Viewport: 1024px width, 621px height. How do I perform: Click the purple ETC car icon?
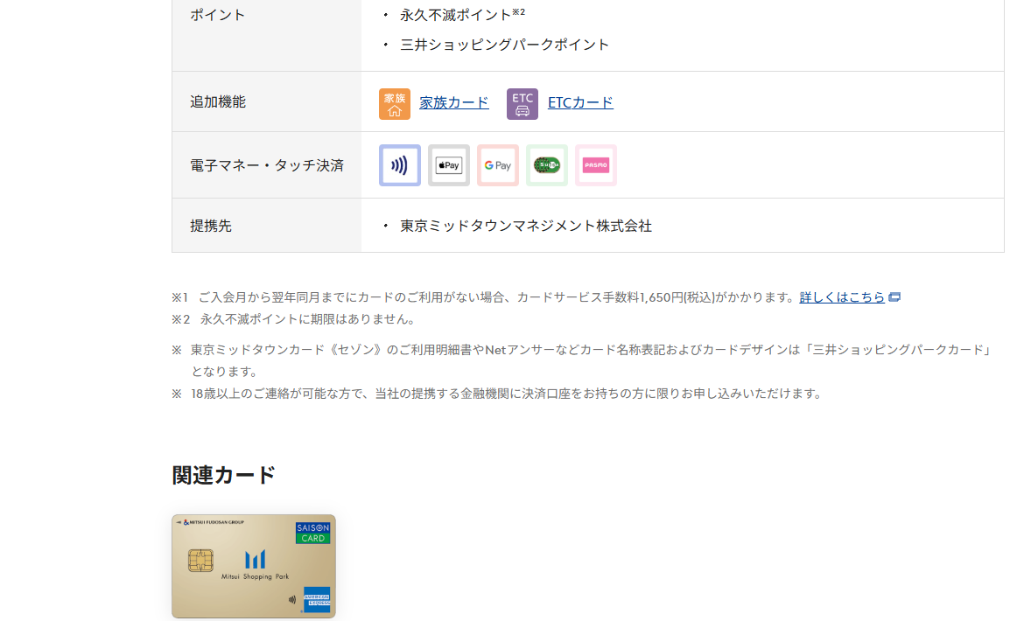(523, 104)
